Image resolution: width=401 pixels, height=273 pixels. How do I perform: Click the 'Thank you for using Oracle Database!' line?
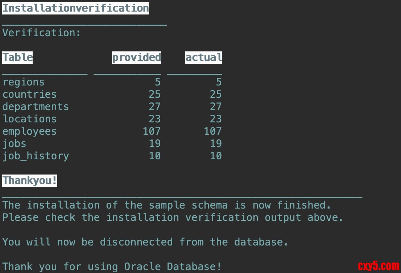coord(112,267)
